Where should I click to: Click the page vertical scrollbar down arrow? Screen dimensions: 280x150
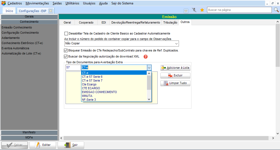(x=278, y=134)
